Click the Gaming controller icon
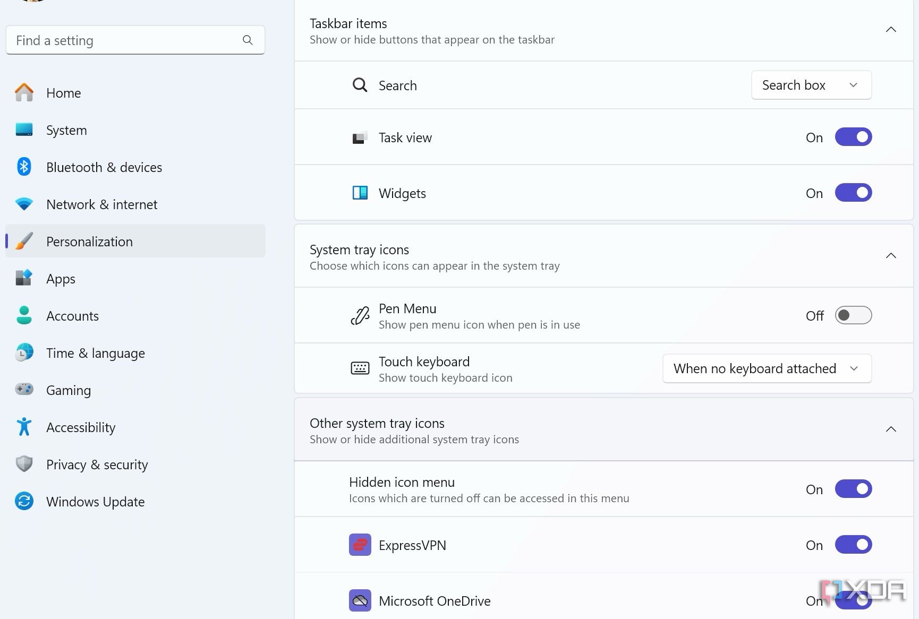 [x=24, y=389]
